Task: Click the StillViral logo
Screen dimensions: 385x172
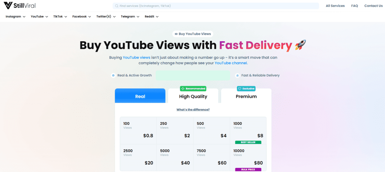Action: [x=20, y=5]
